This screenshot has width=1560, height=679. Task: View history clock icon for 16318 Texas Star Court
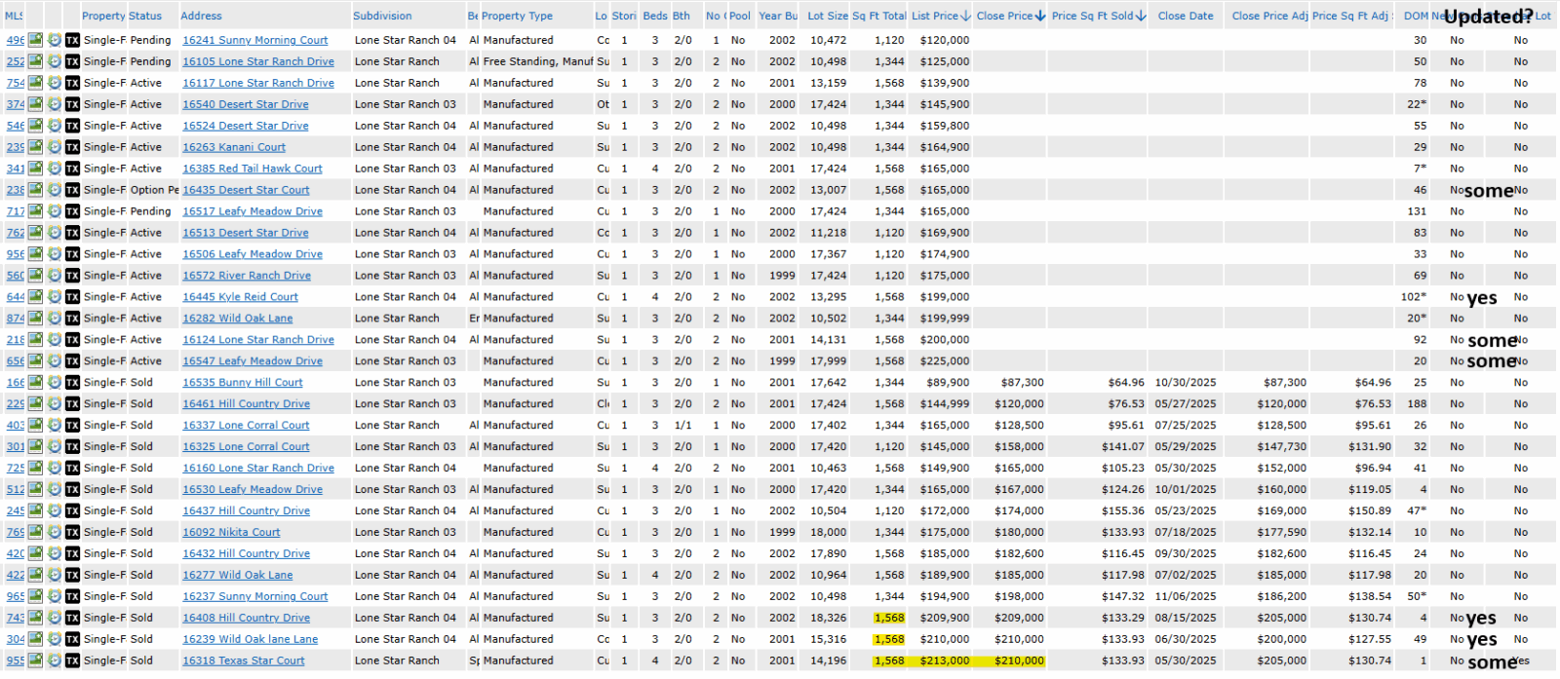pos(55,660)
